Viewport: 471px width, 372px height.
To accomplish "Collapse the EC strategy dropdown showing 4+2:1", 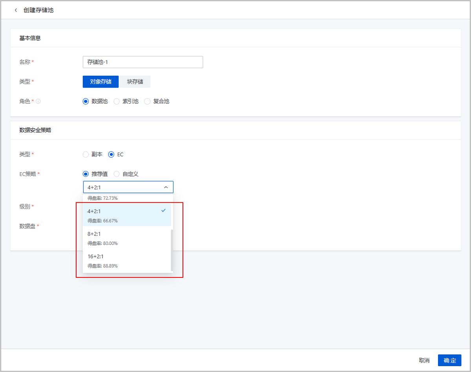I will point(128,187).
